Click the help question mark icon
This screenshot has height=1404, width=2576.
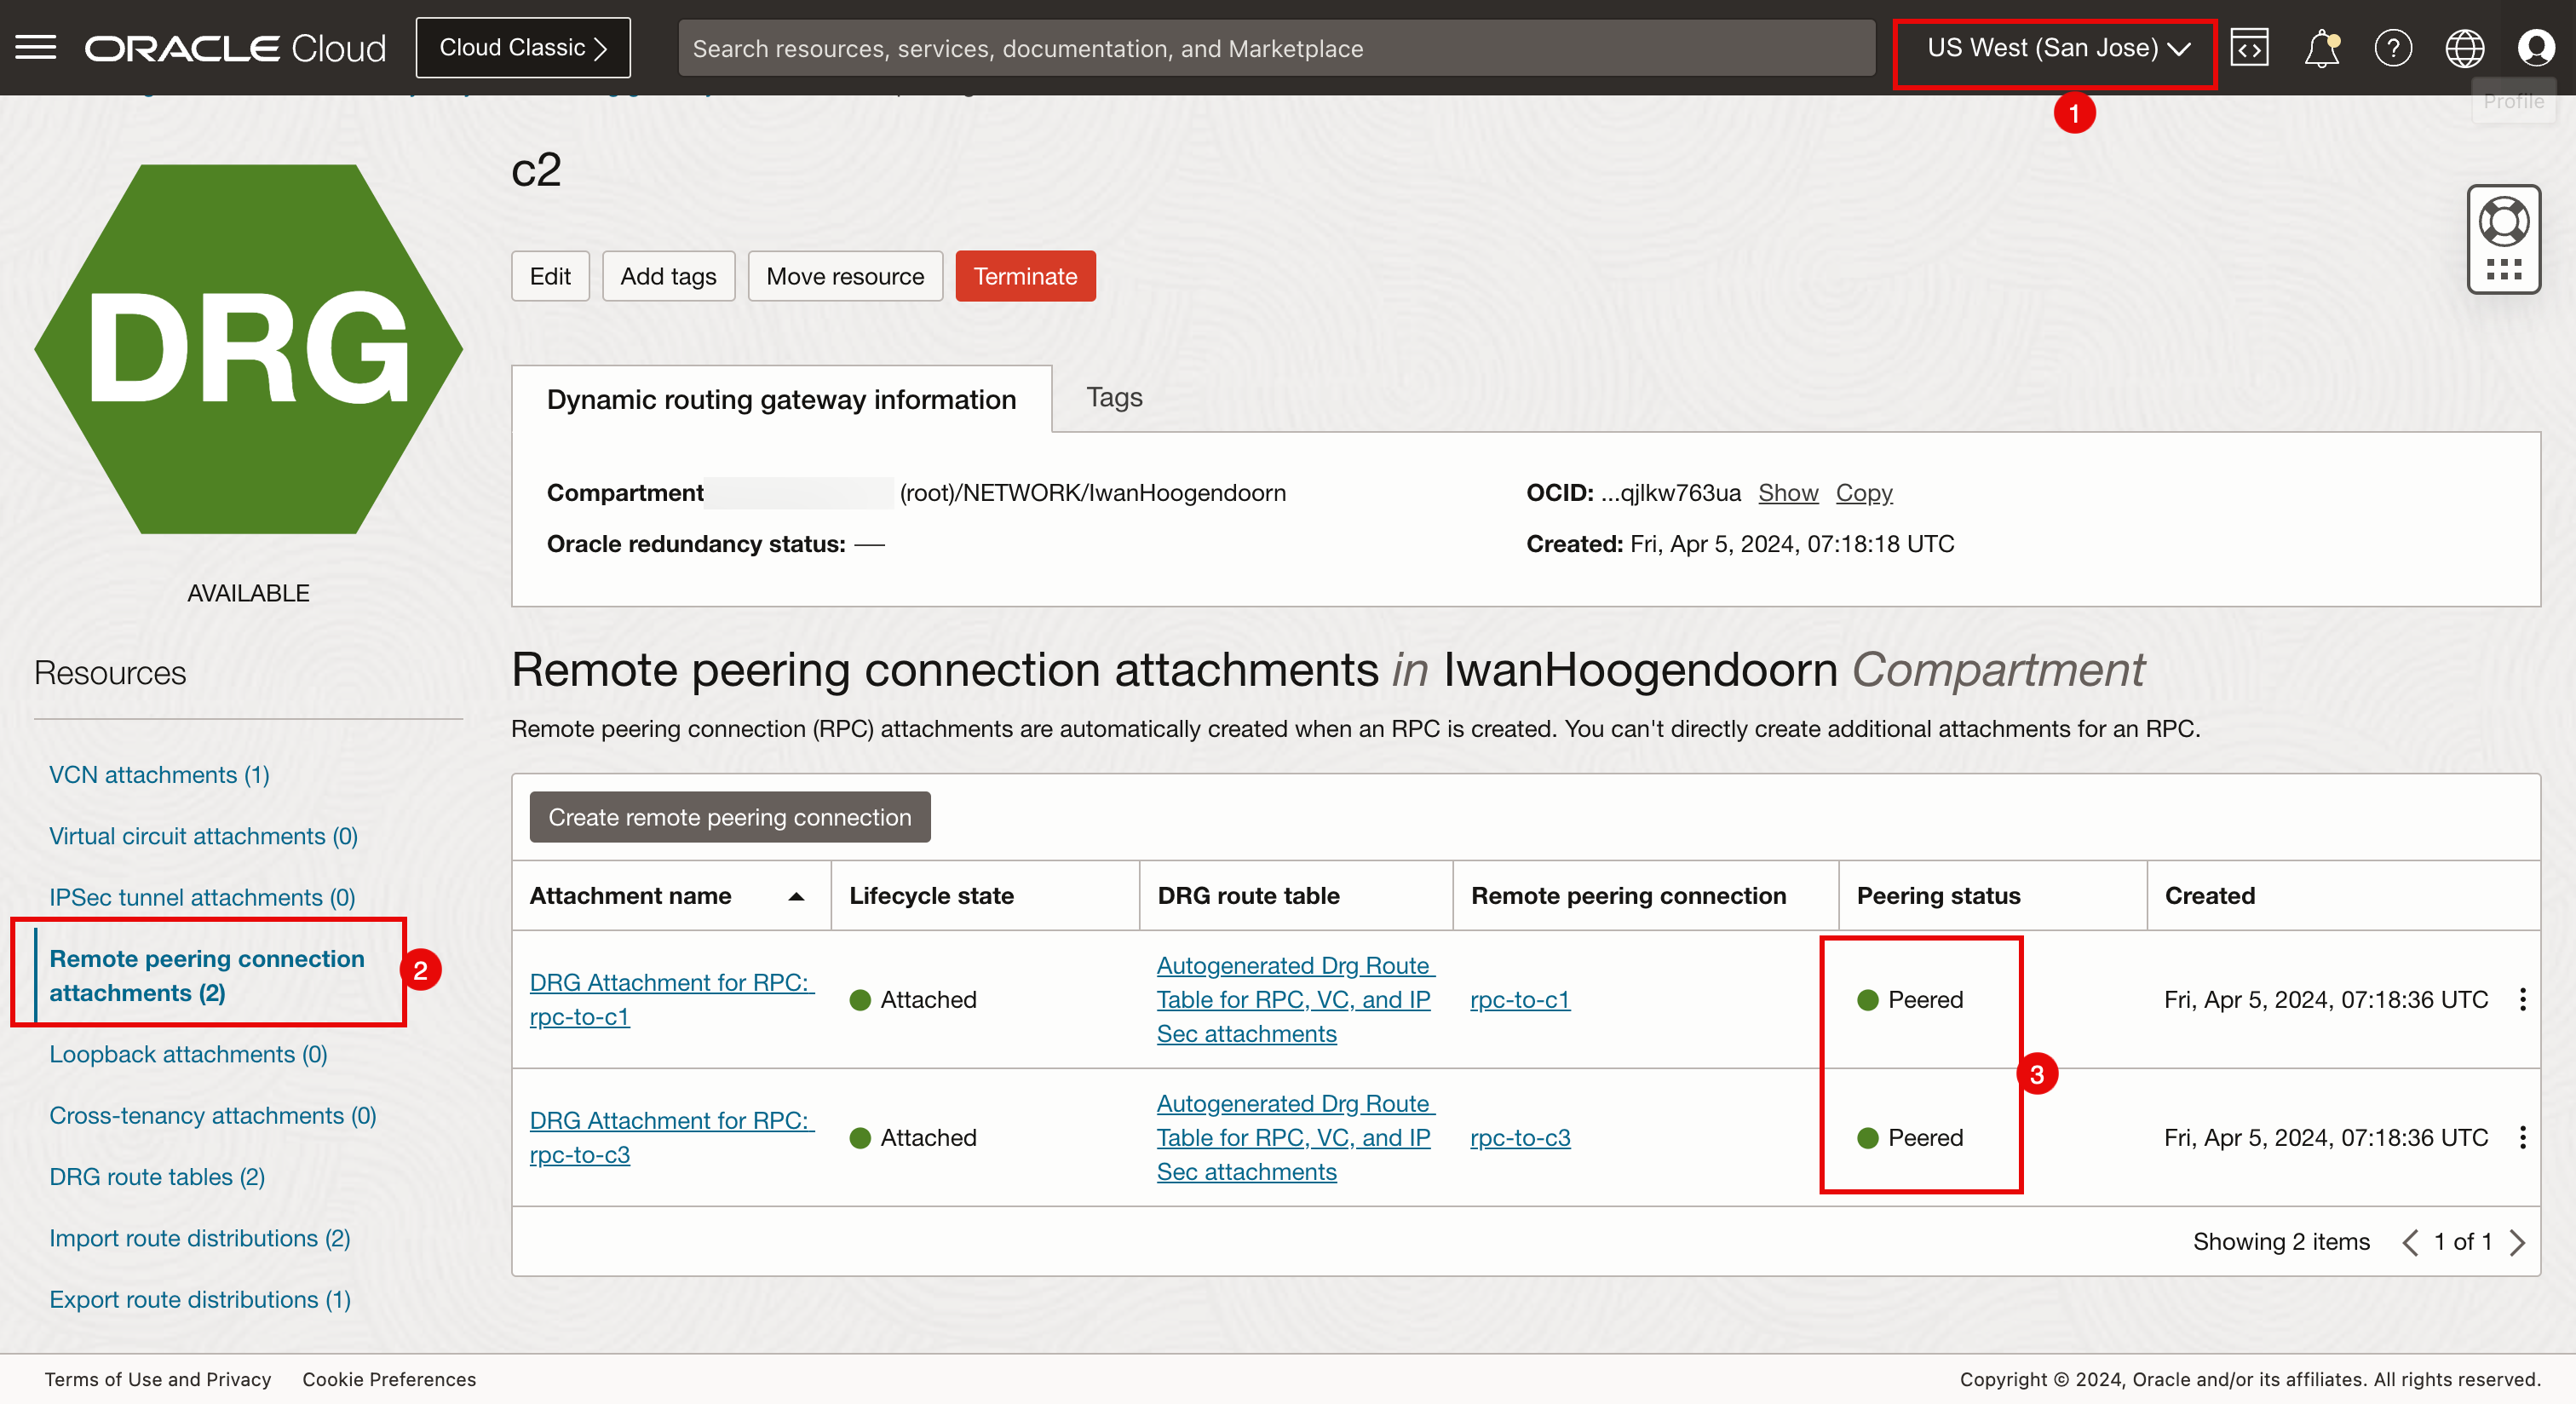(x=2393, y=47)
